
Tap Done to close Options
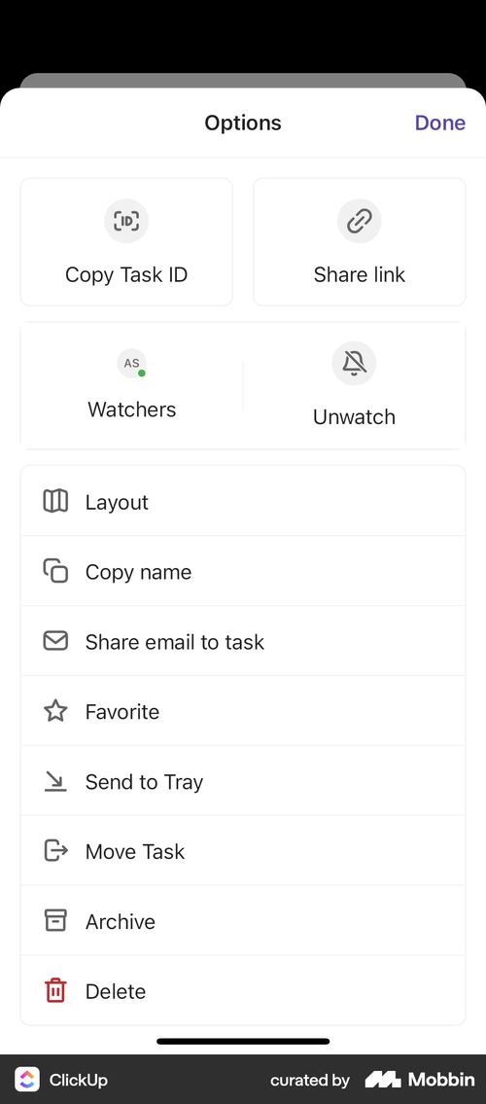[x=439, y=123]
